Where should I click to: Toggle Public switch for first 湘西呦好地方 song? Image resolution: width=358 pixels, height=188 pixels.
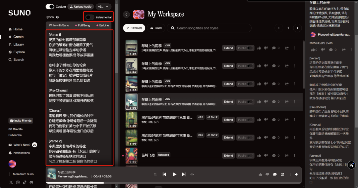point(250,120)
